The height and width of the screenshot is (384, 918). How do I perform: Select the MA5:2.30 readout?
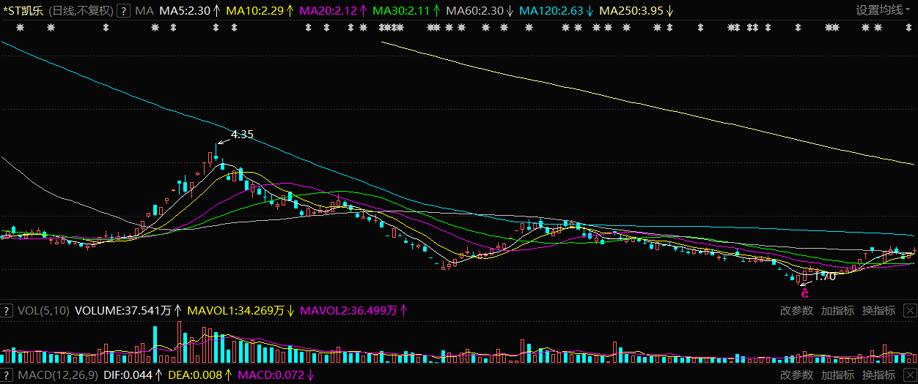coord(185,10)
